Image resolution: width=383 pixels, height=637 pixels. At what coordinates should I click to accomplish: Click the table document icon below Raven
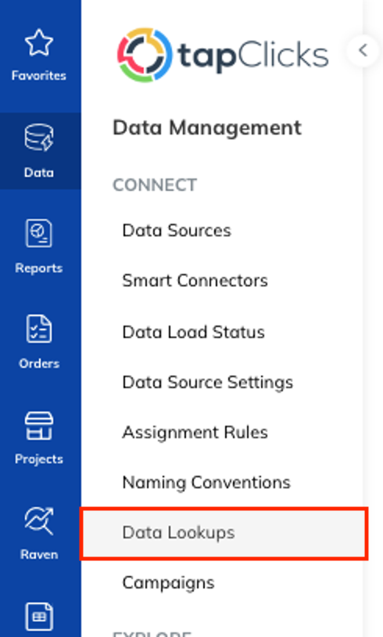point(39,617)
